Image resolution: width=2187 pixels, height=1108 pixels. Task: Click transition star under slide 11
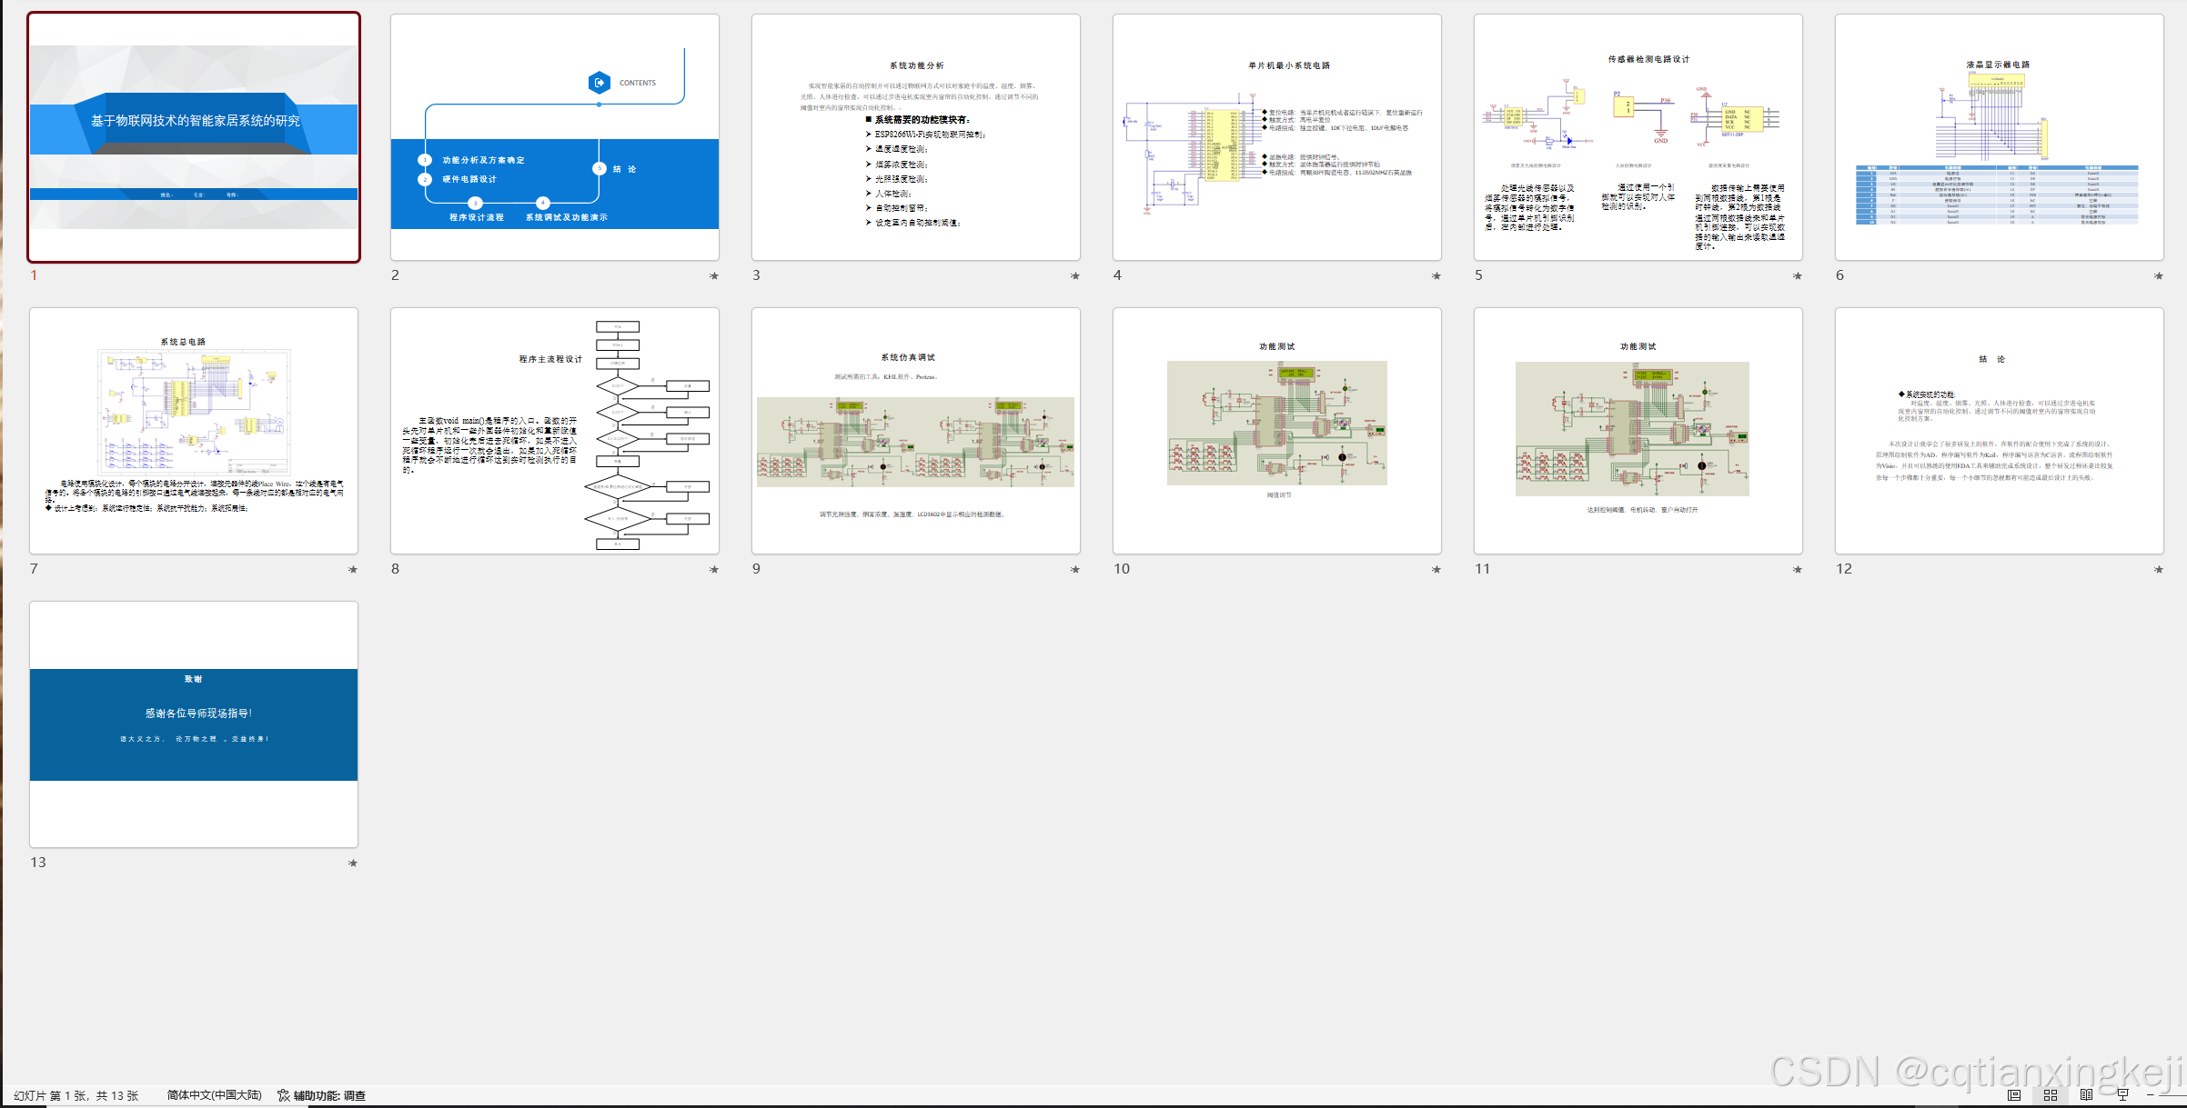(x=1798, y=569)
